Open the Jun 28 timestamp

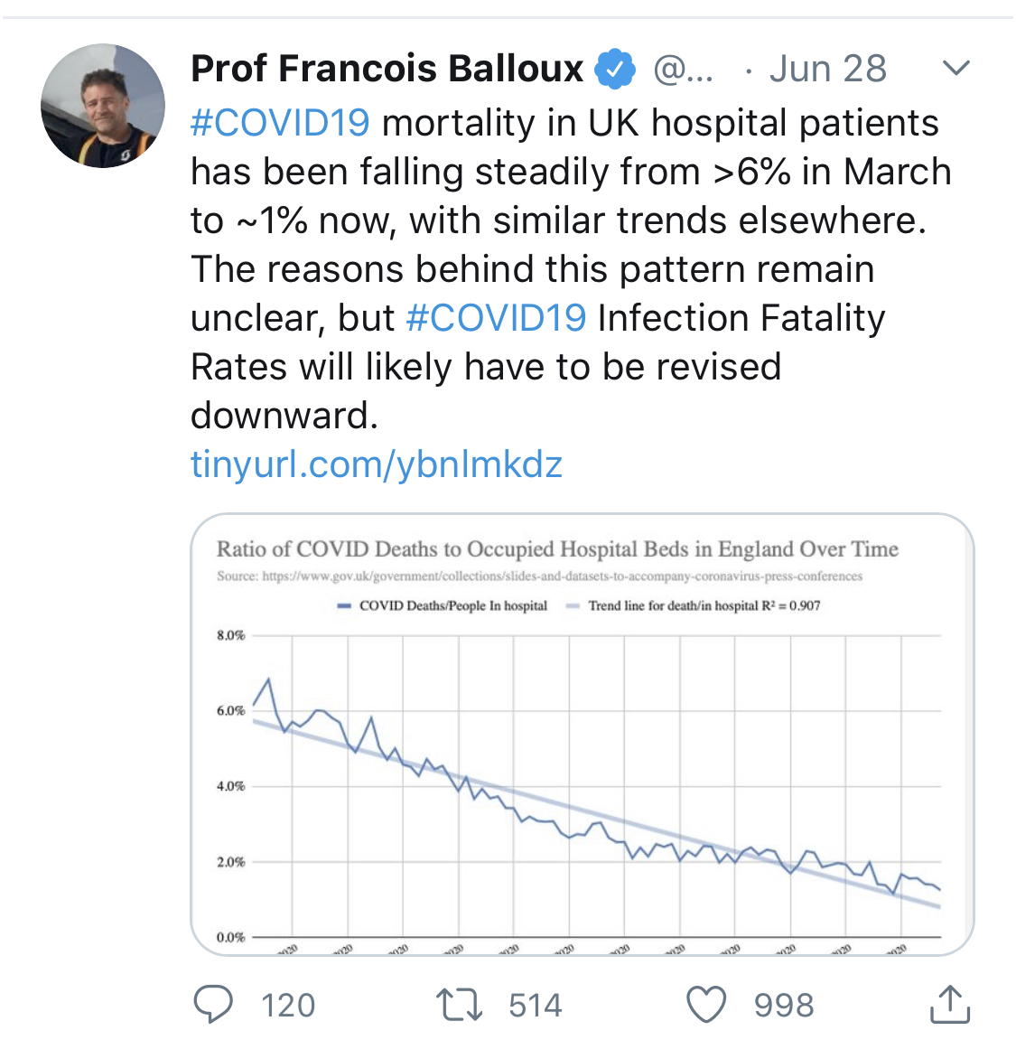click(828, 70)
